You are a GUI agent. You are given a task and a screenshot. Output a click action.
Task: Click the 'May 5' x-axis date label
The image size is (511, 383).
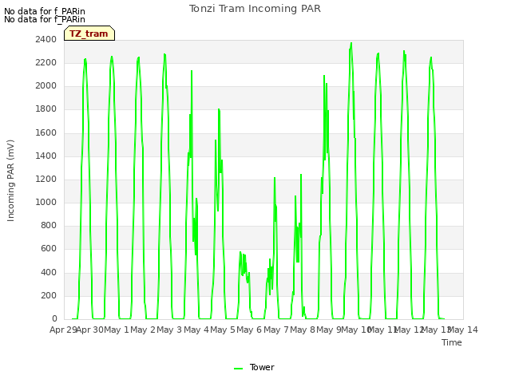point(223,330)
